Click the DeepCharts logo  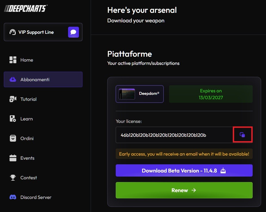click(26, 8)
